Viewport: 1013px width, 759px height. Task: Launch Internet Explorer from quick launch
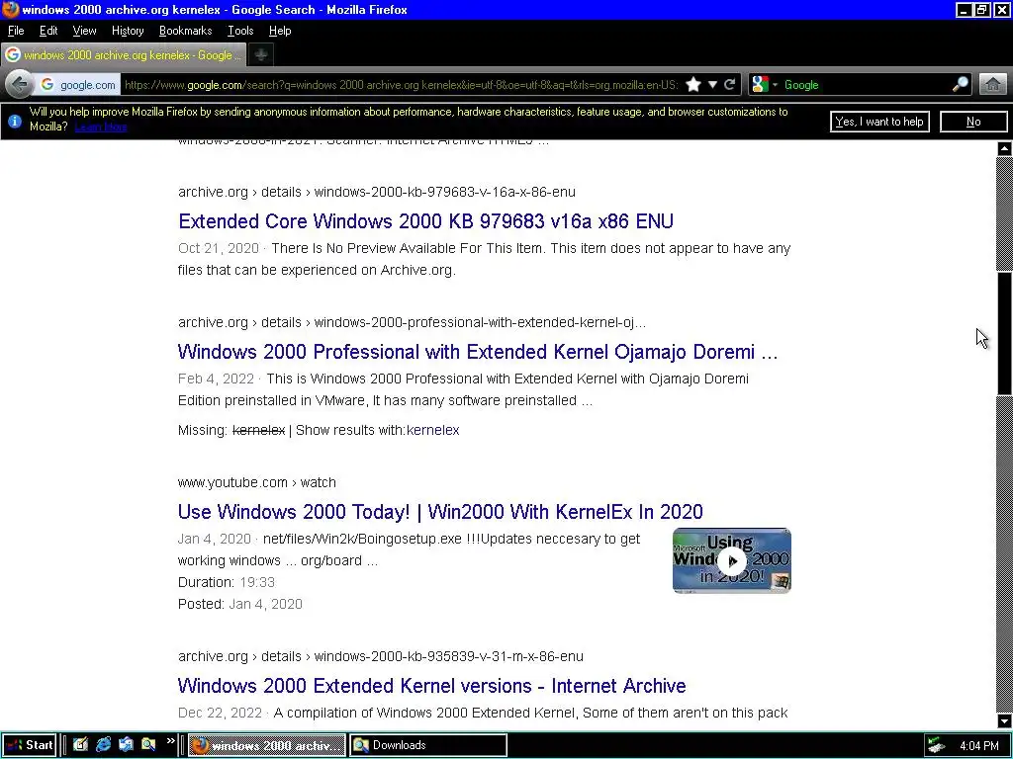click(103, 745)
